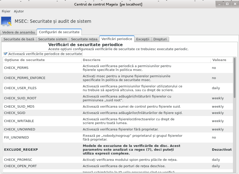Click the 'weekly' value of CHECK_WRITABLE
Screen dimensions: 239x174
tap(218, 121)
